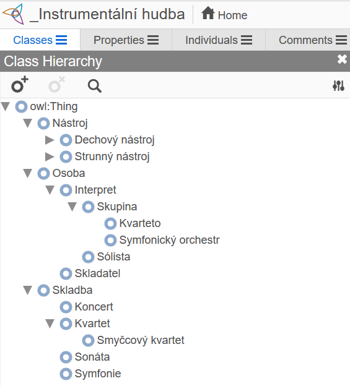350x386 pixels.
Task: Expand the Strunný nástroj node
Action: click(x=50, y=157)
